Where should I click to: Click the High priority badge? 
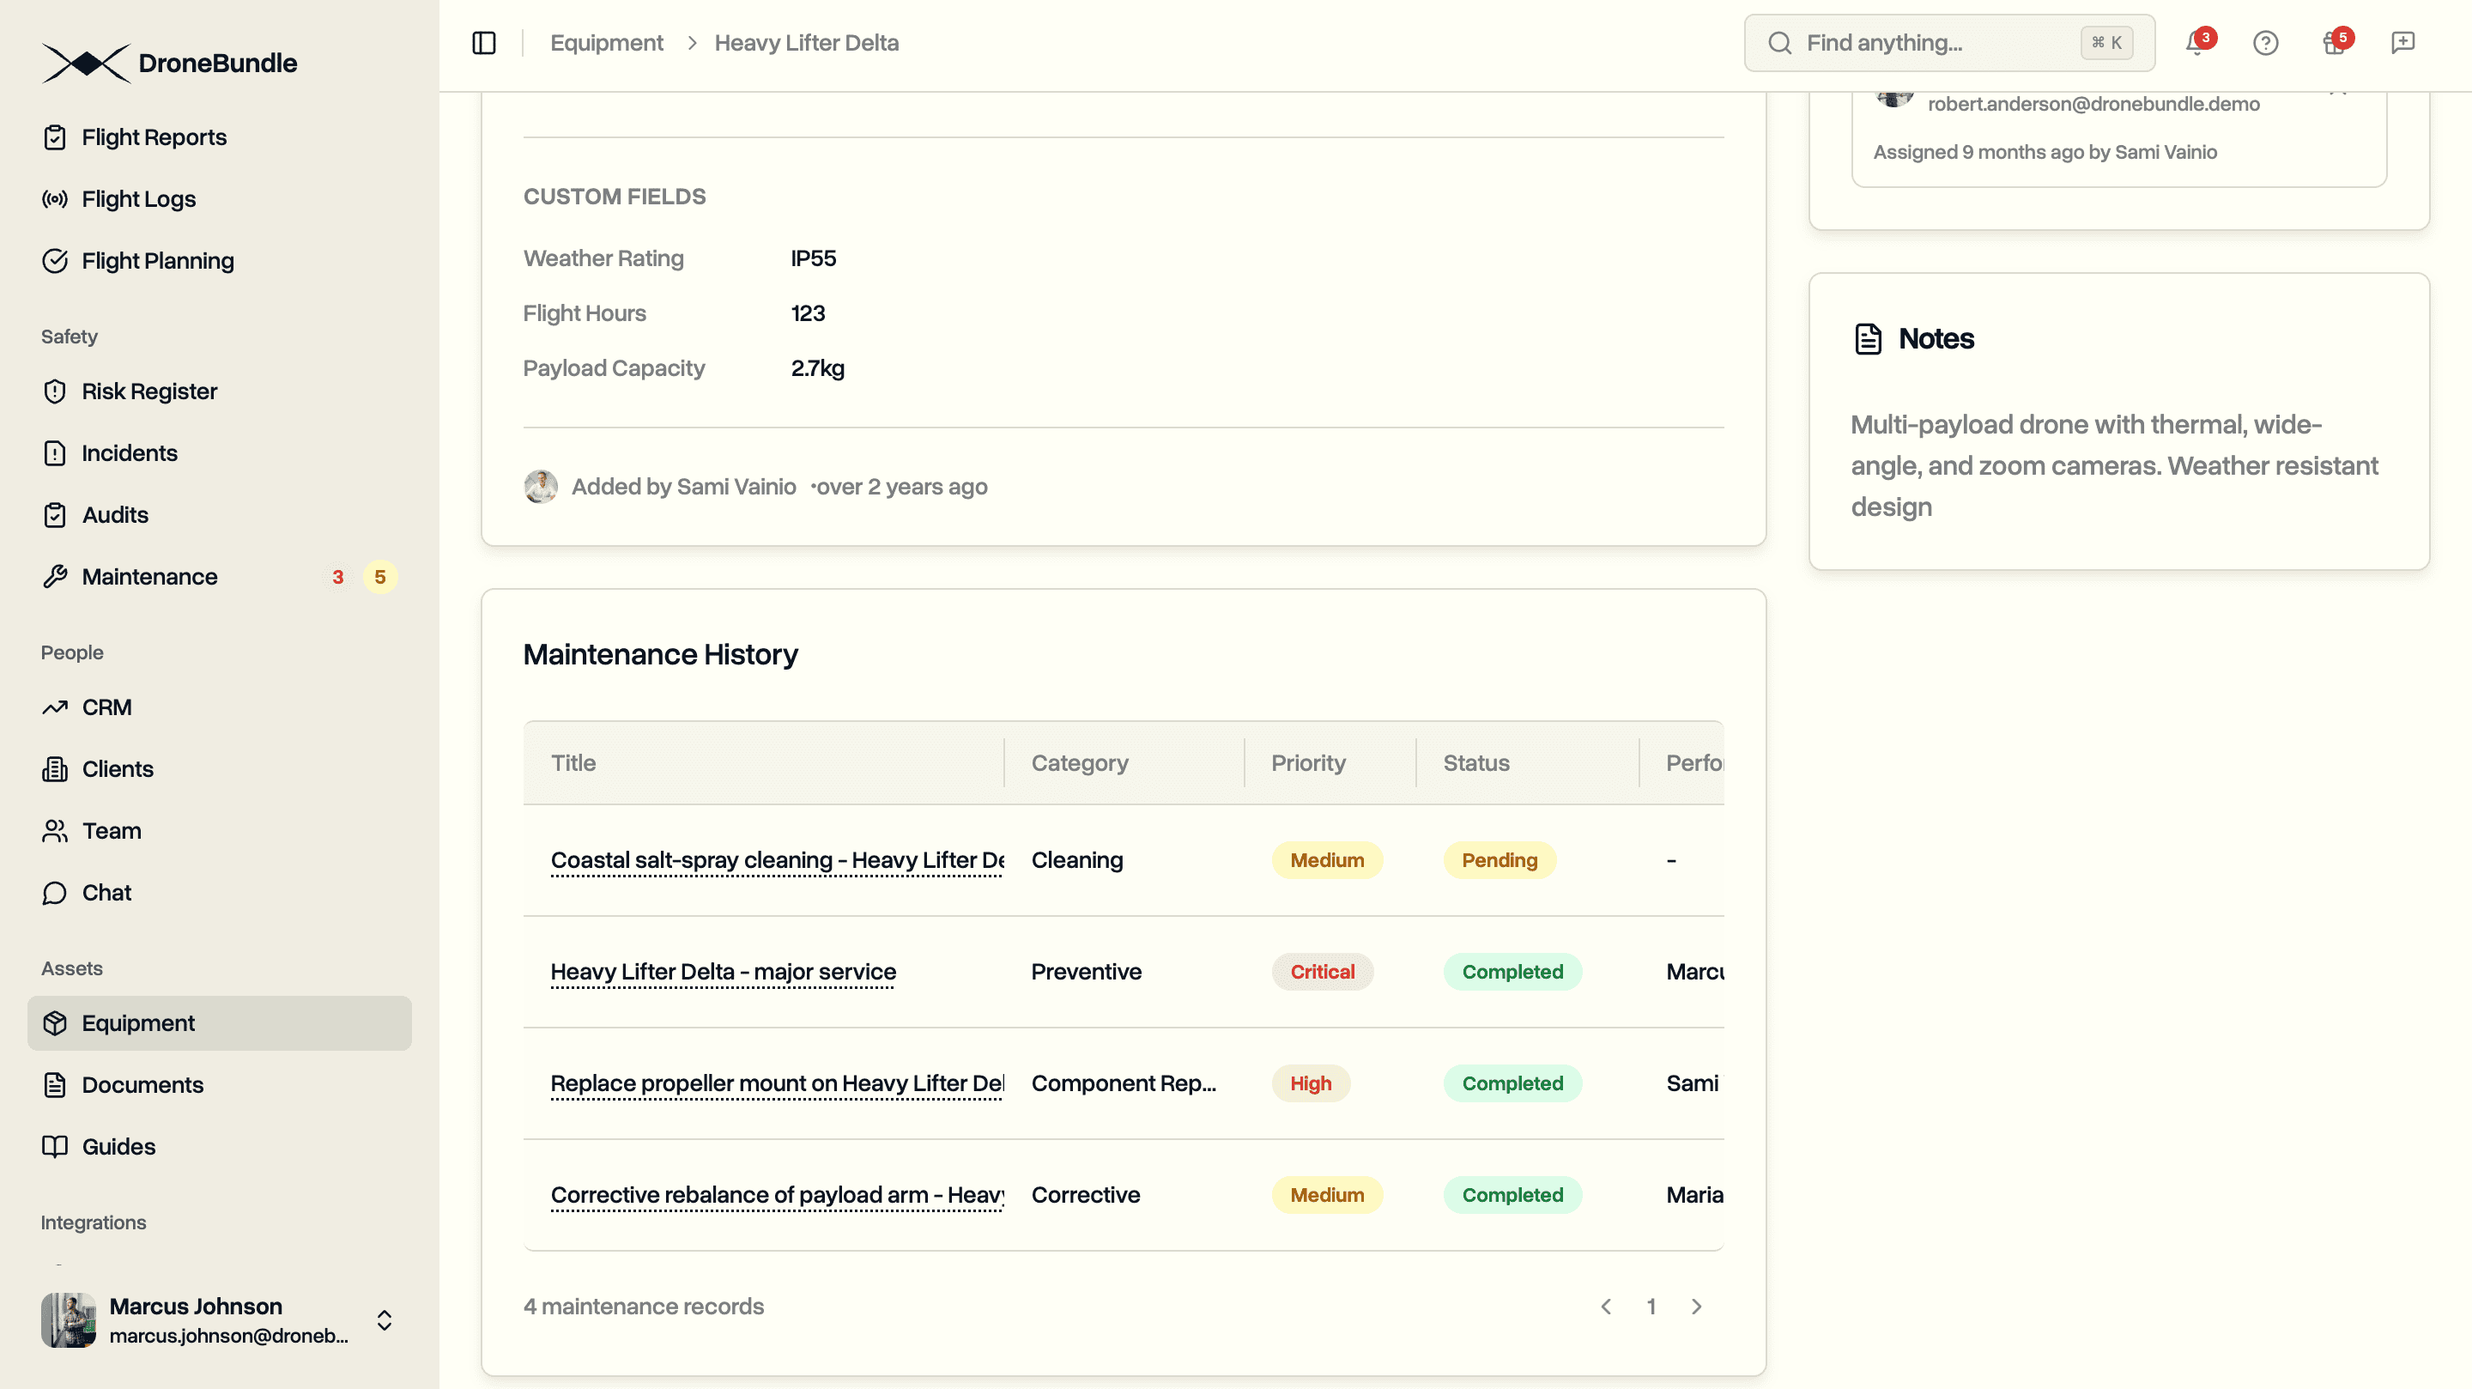point(1311,1083)
